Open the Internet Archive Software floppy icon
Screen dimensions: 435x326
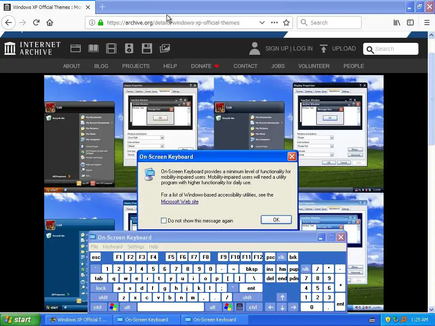147,48
